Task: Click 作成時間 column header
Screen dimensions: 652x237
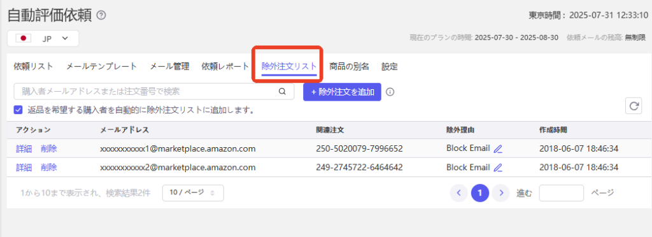Action: pyautogui.click(x=553, y=130)
